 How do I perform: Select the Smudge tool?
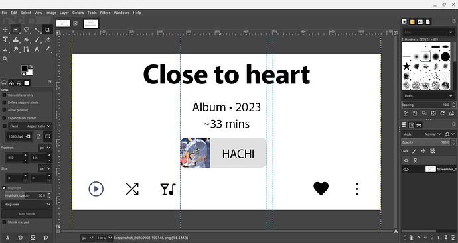coord(15,50)
